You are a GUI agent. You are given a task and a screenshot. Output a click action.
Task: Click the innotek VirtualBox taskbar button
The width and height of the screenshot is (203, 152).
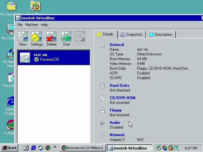coord(130,148)
